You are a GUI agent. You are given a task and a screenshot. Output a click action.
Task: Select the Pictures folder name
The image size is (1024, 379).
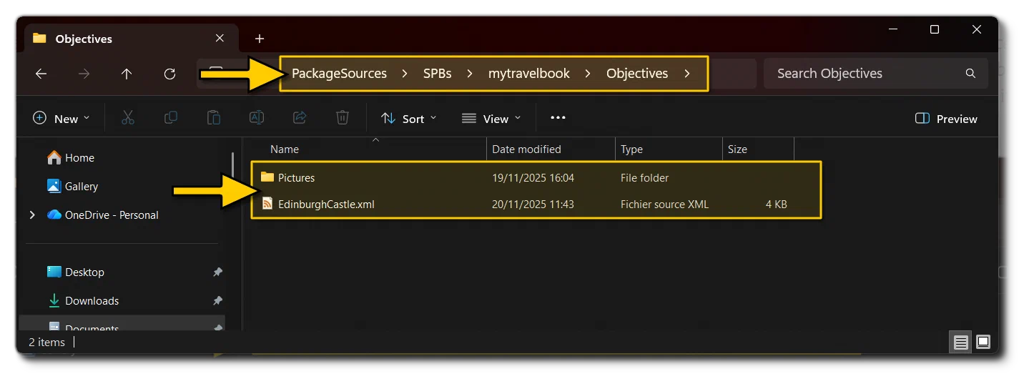[x=296, y=177]
